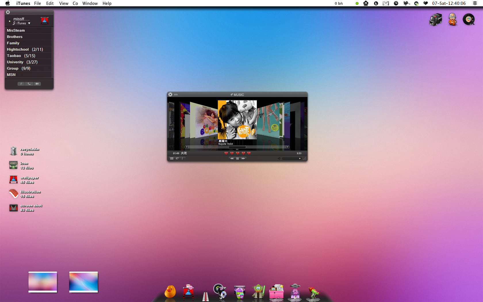Click the 'F' button in buddy list
This screenshot has height=302, width=483.
[x=21, y=84]
